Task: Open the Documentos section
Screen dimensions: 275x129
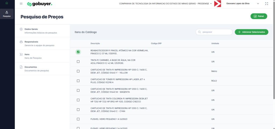Action: 31,67
